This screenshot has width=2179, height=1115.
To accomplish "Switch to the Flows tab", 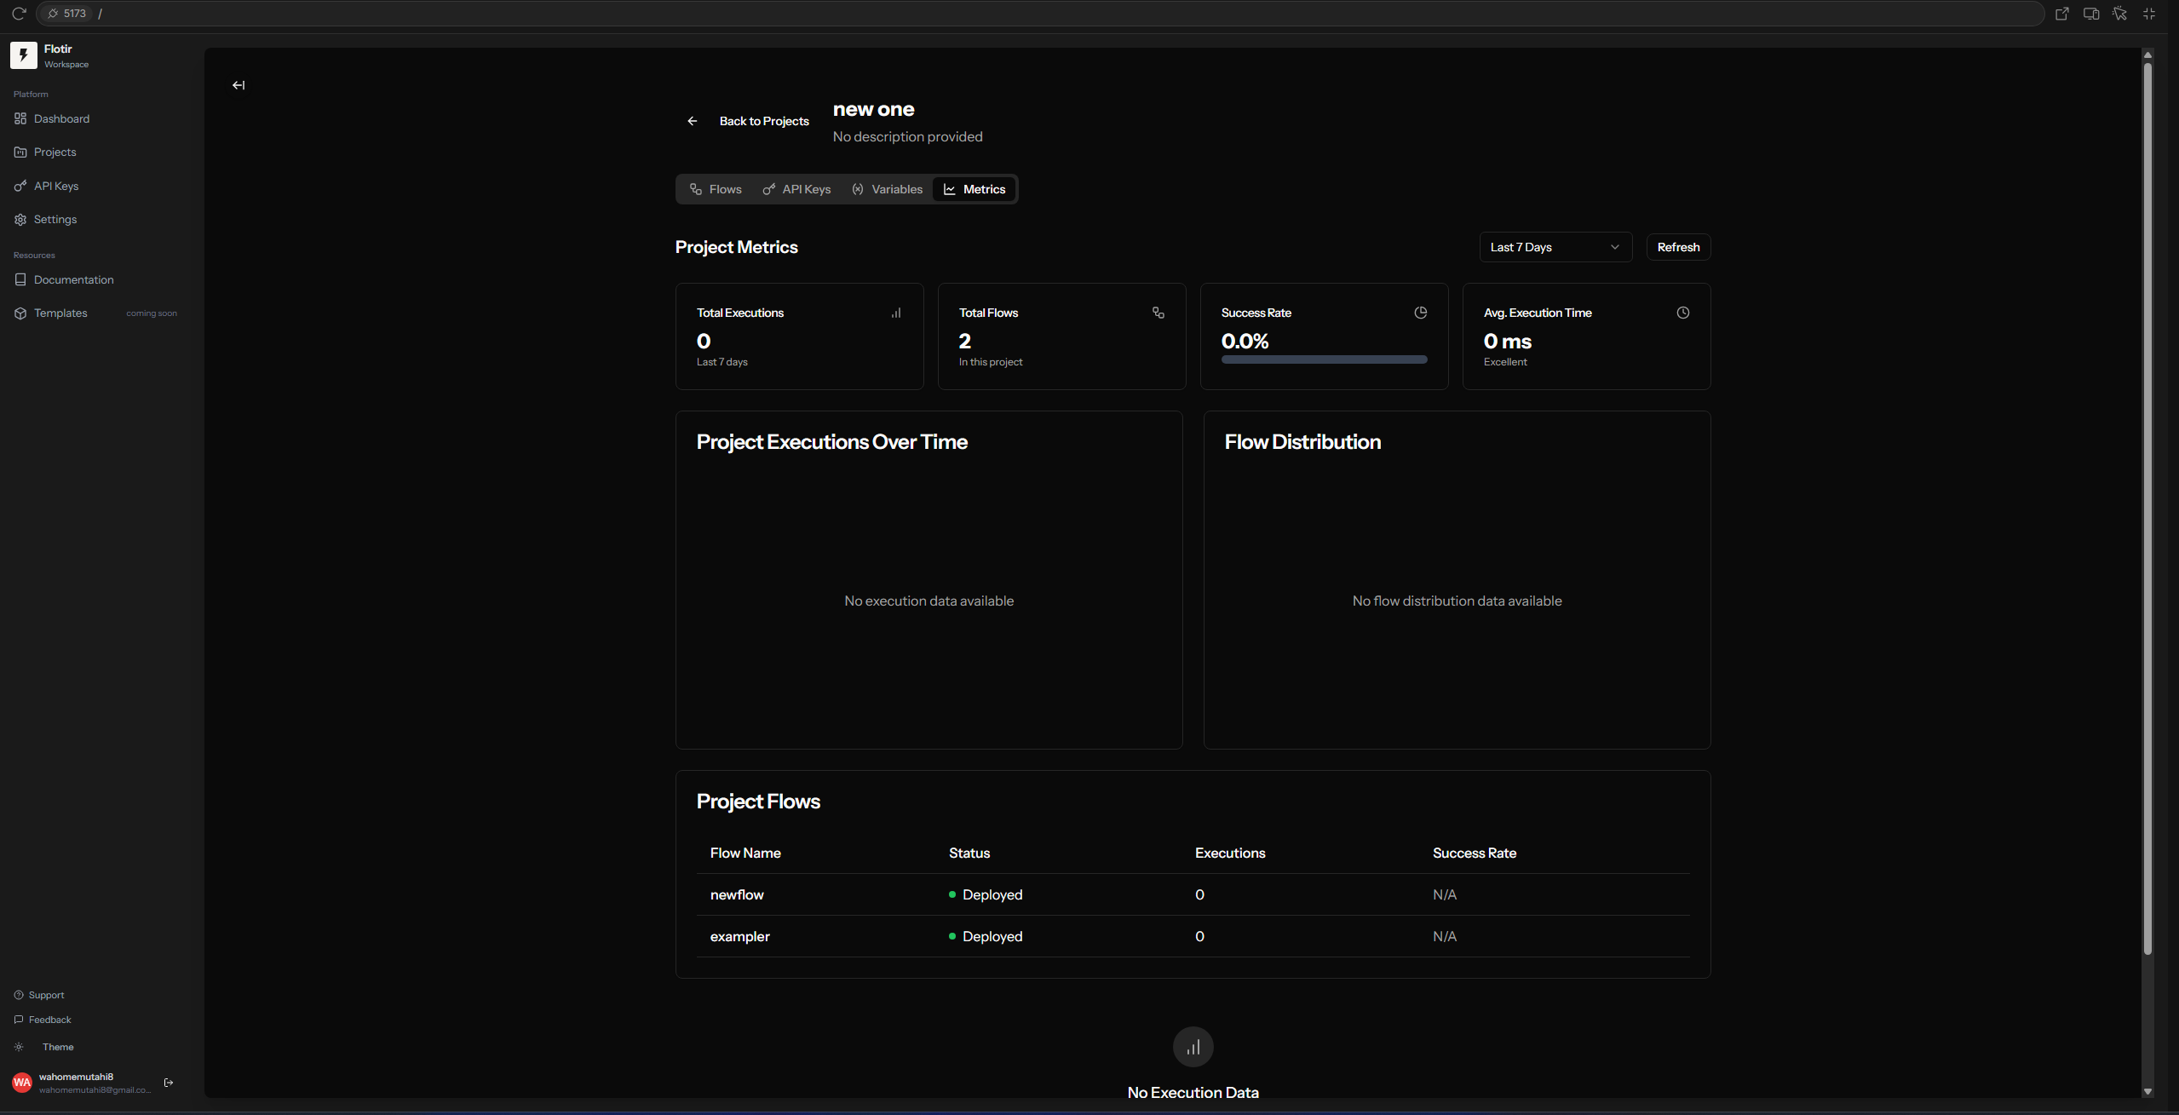I will click(716, 189).
